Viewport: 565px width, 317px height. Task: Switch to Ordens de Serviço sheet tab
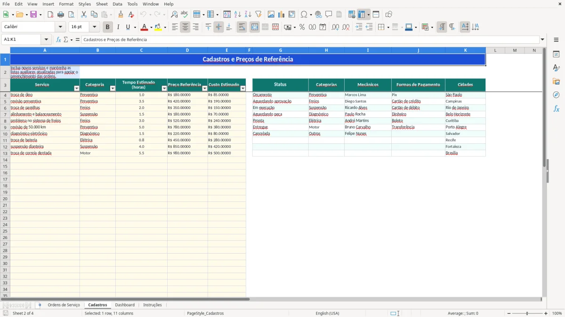click(64, 305)
